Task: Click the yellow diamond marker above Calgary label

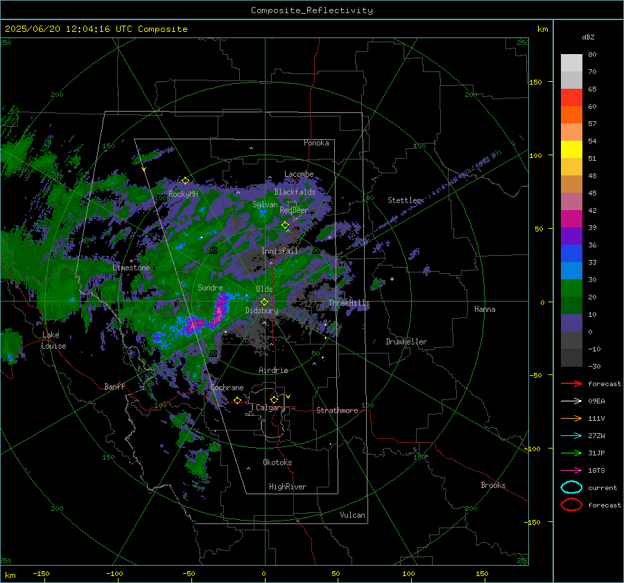Action: click(274, 399)
